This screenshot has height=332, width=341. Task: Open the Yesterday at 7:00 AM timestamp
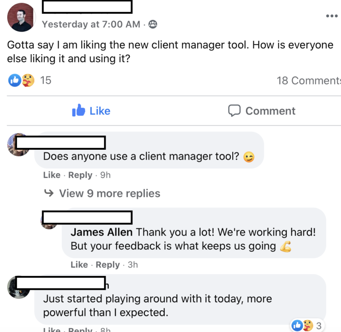pyautogui.click(x=91, y=24)
